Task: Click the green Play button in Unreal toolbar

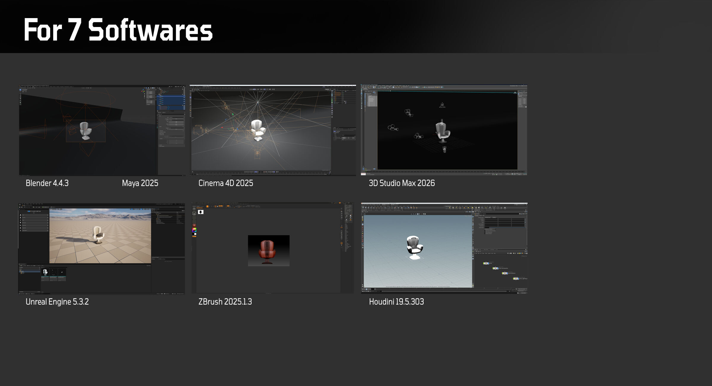Action: point(43,207)
